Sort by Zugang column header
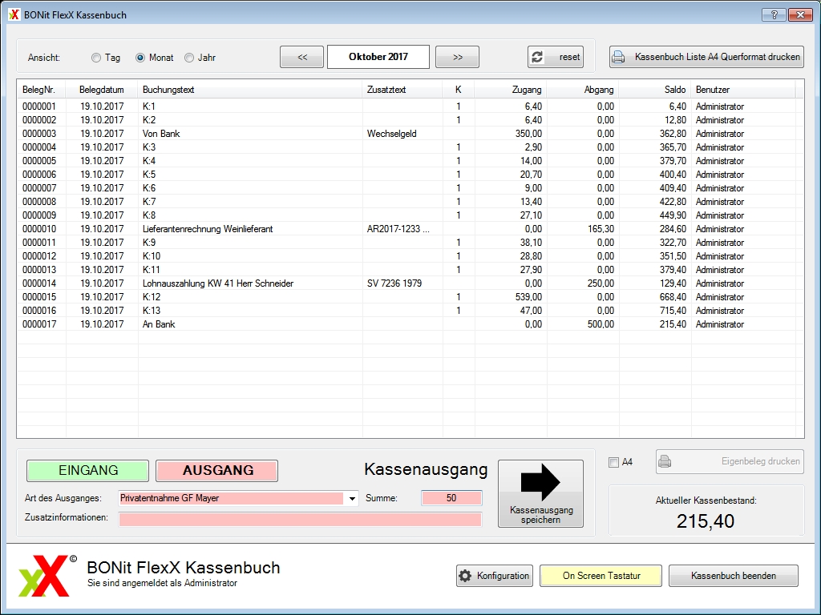821x615 pixels. tap(511, 90)
